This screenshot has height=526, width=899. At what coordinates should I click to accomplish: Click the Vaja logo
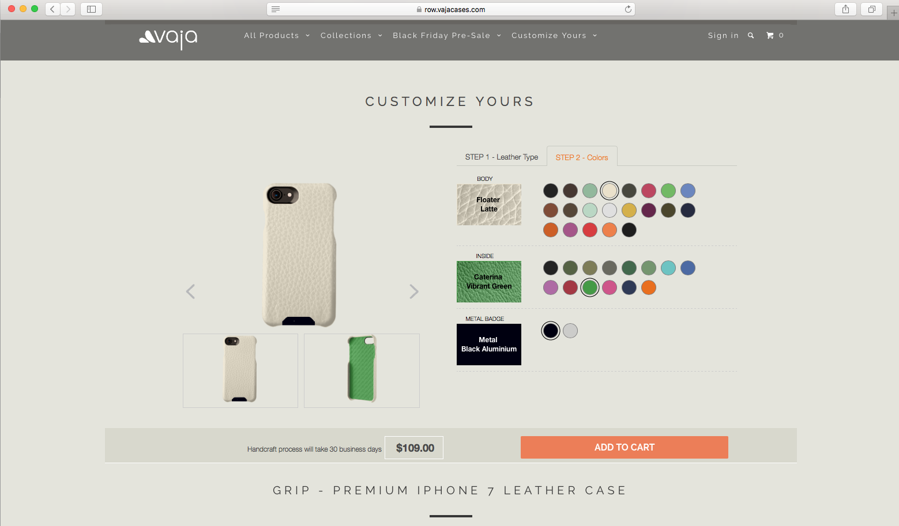(x=168, y=39)
